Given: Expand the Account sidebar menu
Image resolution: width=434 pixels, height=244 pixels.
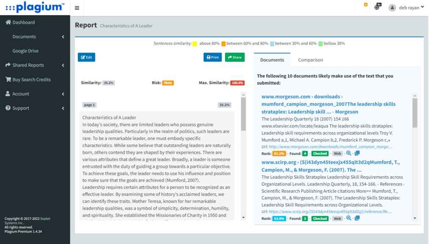Looking at the screenshot, I should tap(63, 94).
